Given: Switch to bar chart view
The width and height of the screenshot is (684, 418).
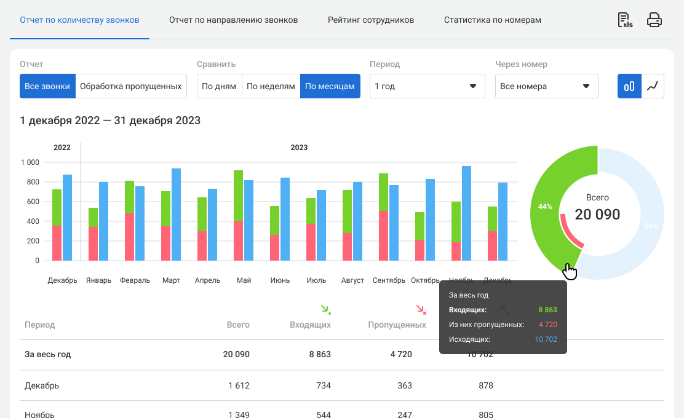Looking at the screenshot, I should (x=629, y=86).
